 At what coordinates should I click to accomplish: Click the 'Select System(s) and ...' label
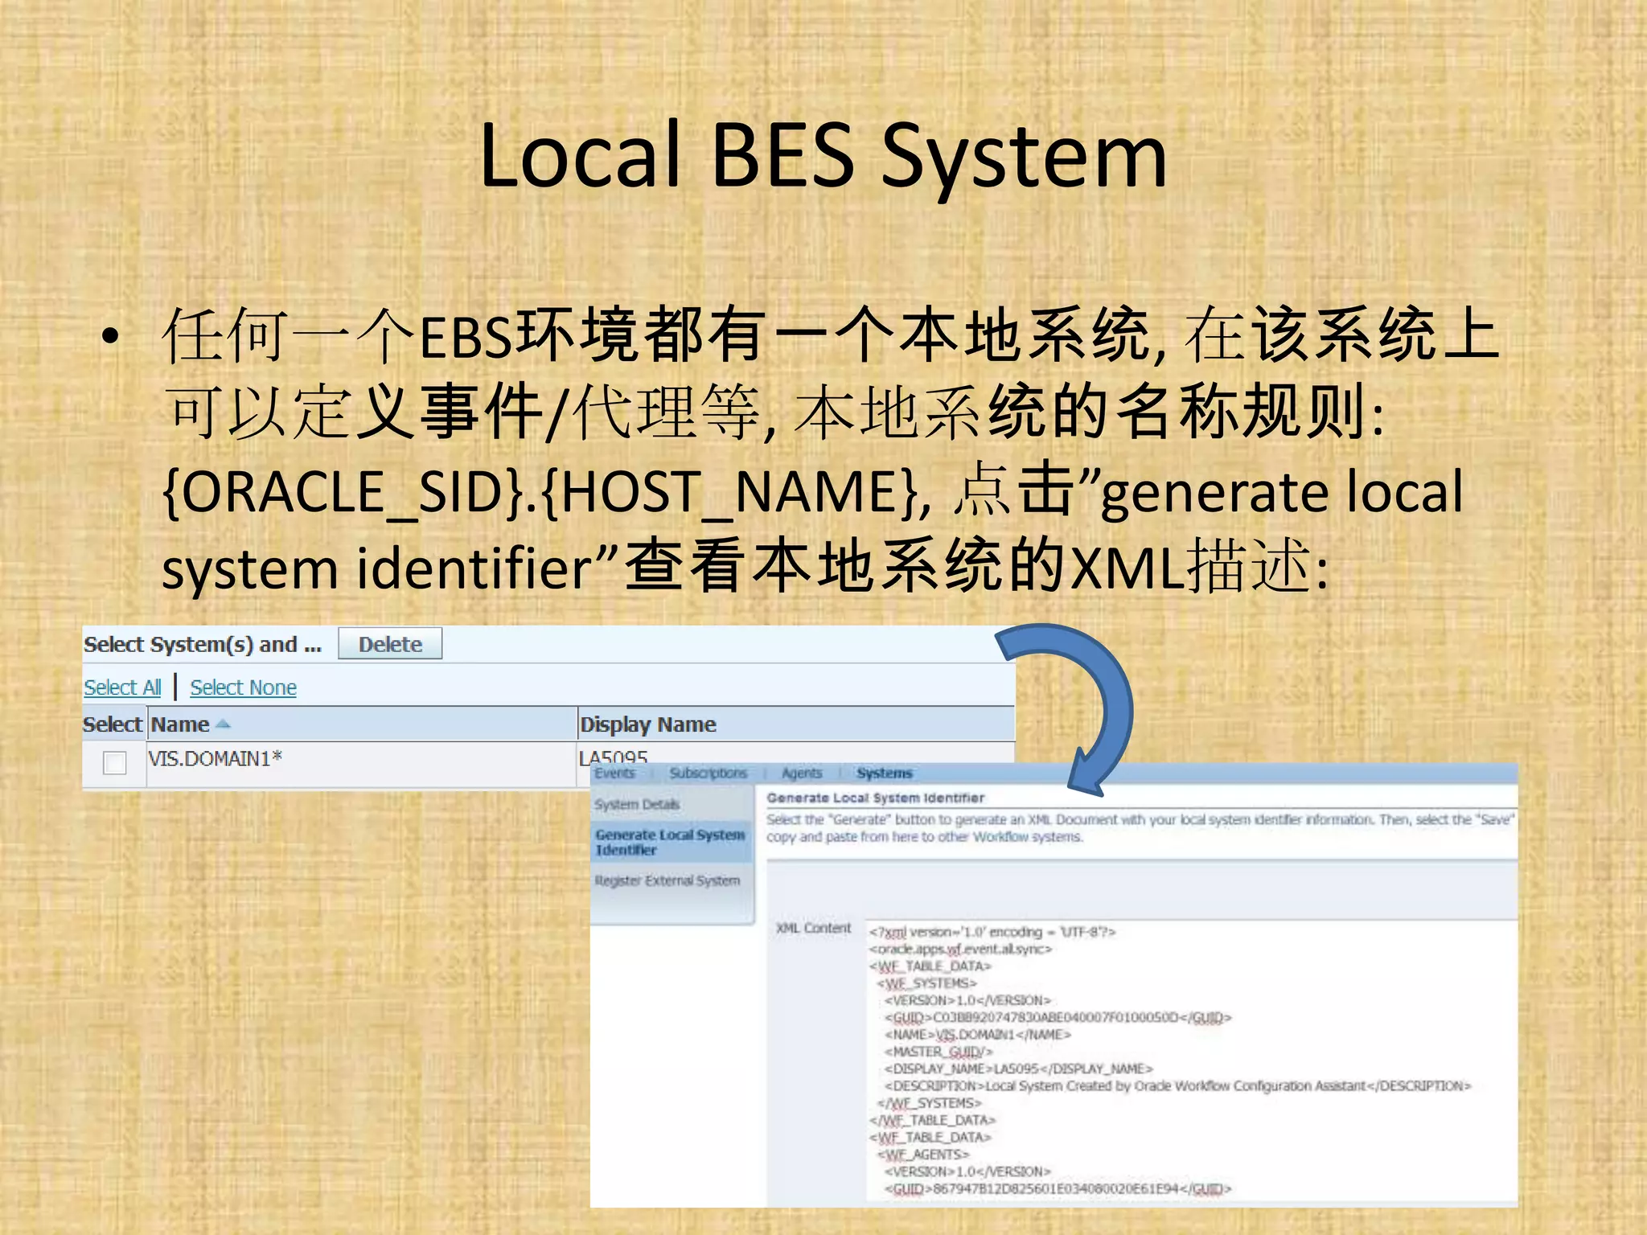click(x=203, y=644)
